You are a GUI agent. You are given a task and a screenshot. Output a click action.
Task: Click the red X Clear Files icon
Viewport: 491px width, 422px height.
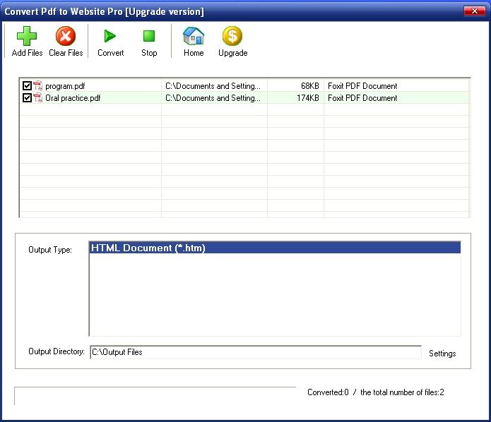(66, 36)
